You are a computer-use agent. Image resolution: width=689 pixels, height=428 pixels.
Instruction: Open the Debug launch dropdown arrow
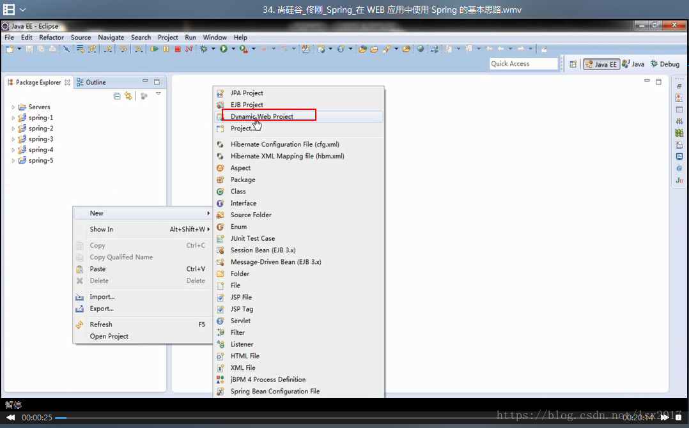coord(213,49)
